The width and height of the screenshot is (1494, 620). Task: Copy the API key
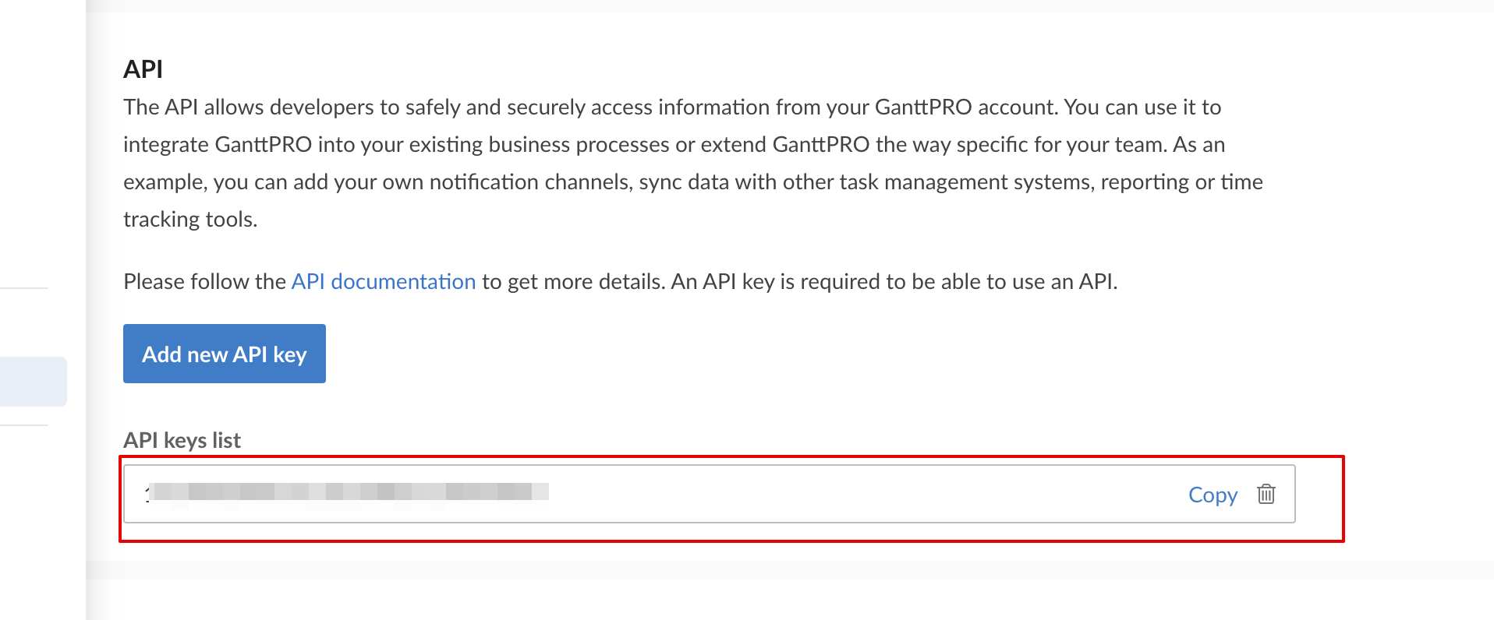coord(1212,495)
